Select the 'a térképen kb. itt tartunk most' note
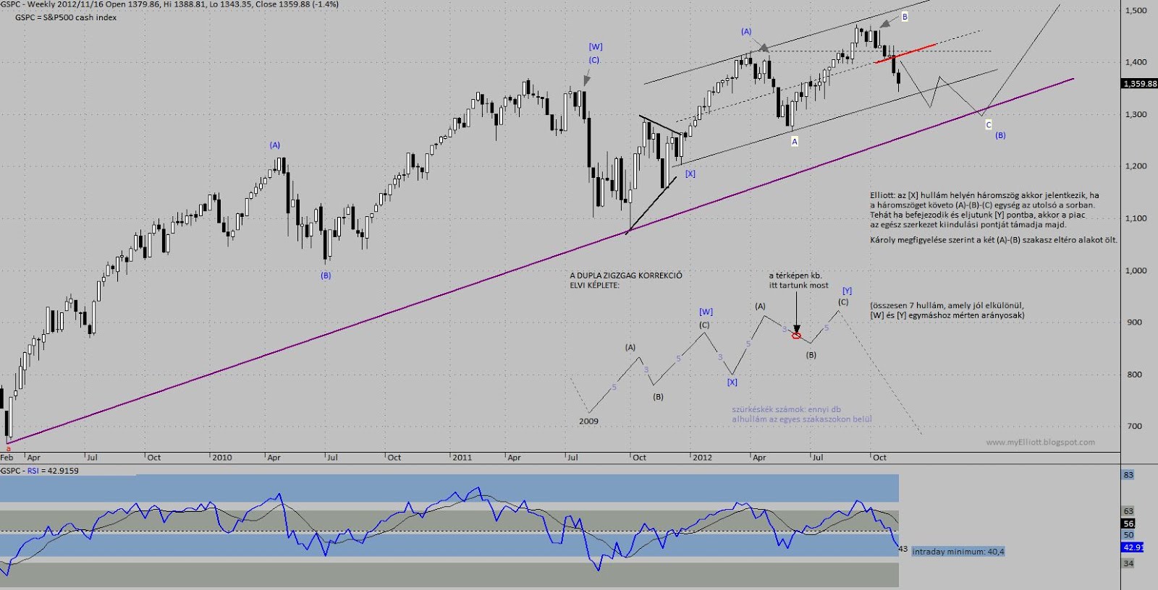The height and width of the screenshot is (590, 1158). coord(798,281)
